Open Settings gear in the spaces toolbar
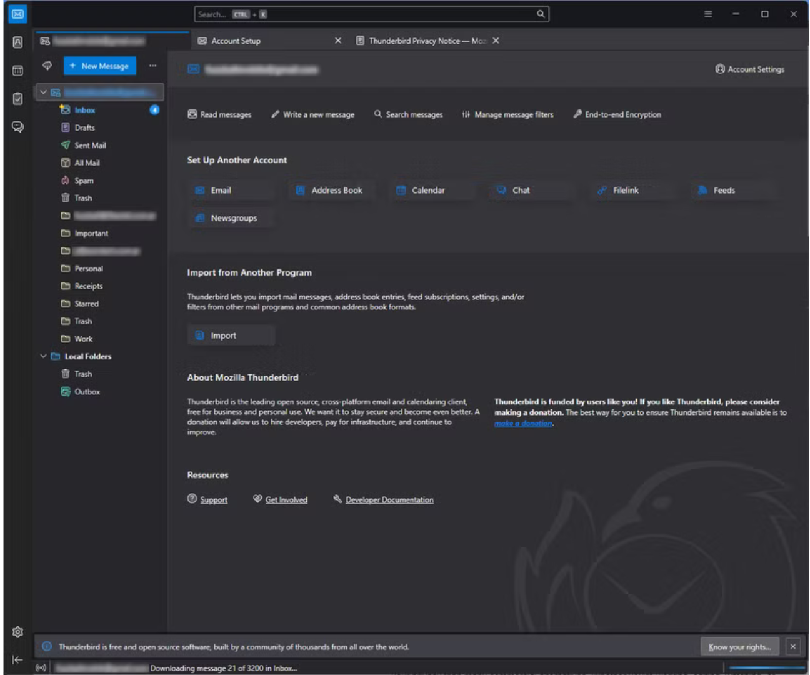The image size is (810, 675). 17,632
